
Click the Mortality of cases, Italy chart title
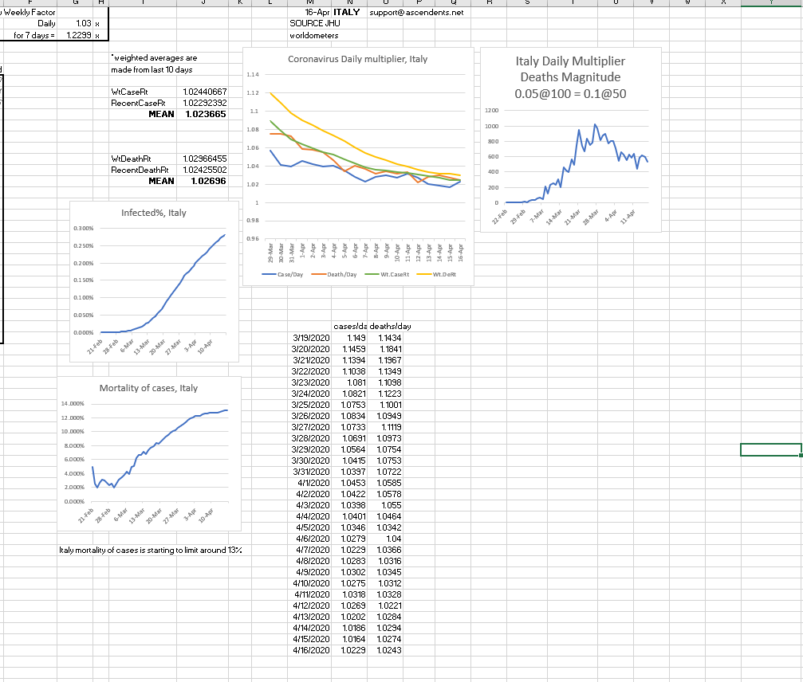[x=148, y=388]
